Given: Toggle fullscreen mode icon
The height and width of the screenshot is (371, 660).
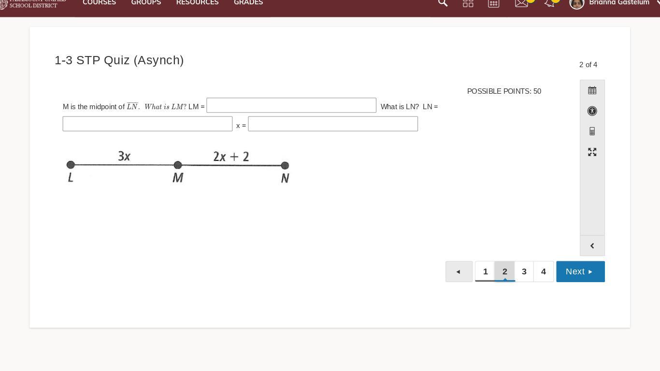Looking at the screenshot, I should click(x=592, y=152).
